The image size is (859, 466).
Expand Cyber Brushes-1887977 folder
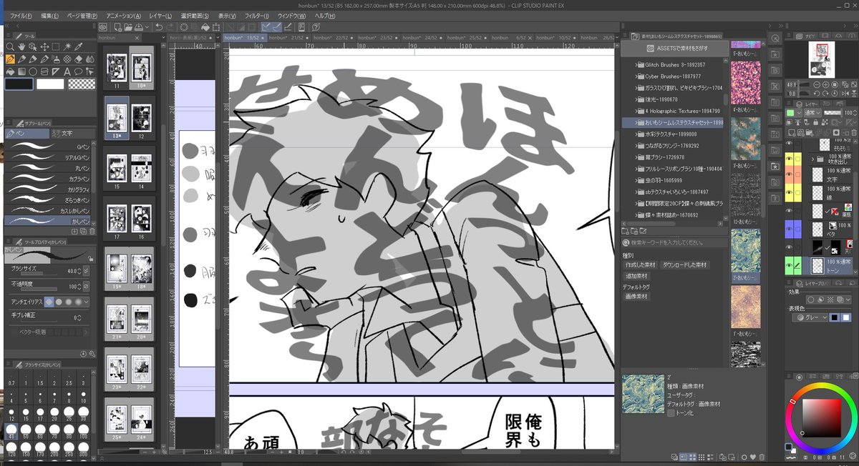[x=638, y=76]
